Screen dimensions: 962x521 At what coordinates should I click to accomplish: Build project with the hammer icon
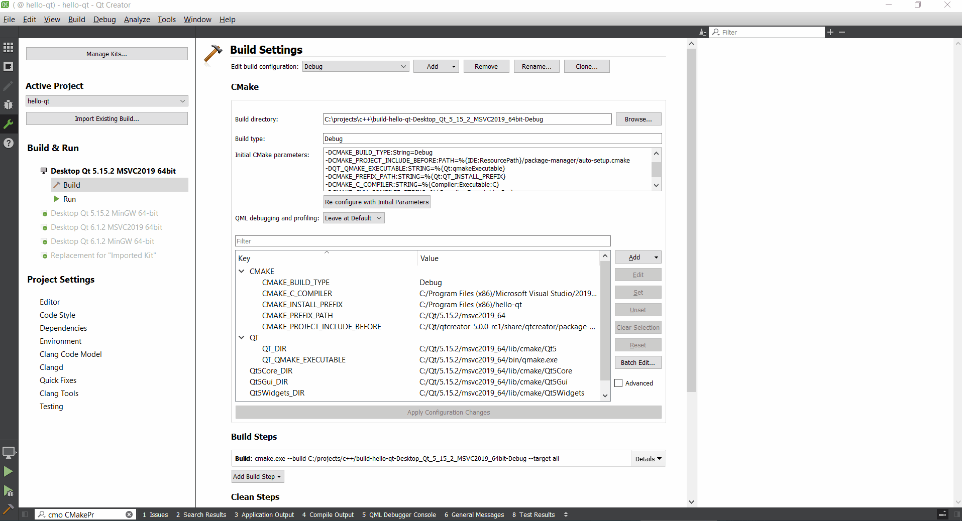(9, 508)
